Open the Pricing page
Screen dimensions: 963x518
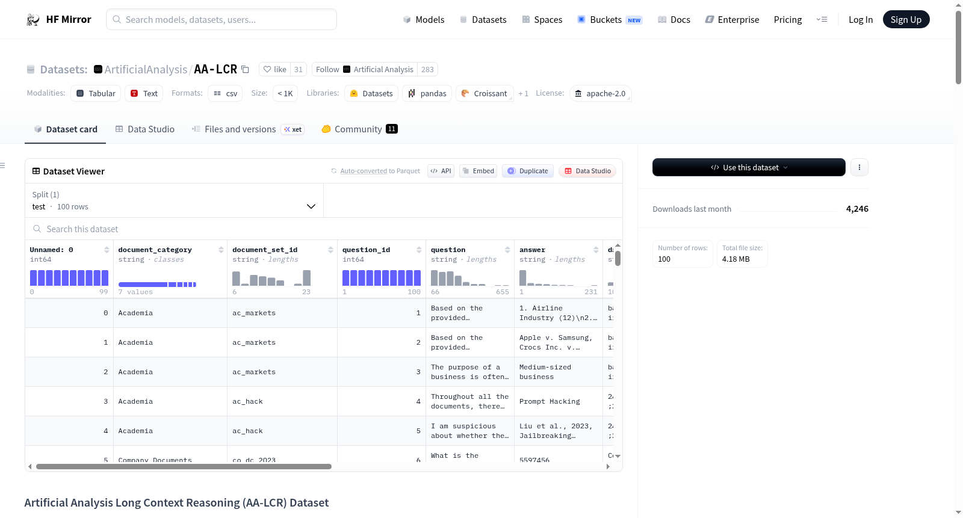coord(788,20)
